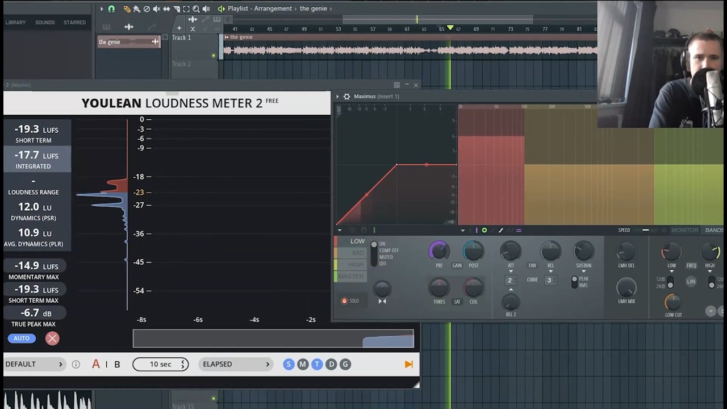Screen dimensions: 727x409
Task: Click the FREQ label button
Action: (x=691, y=265)
